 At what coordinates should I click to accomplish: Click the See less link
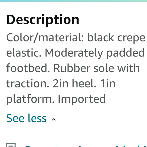pos(26,118)
